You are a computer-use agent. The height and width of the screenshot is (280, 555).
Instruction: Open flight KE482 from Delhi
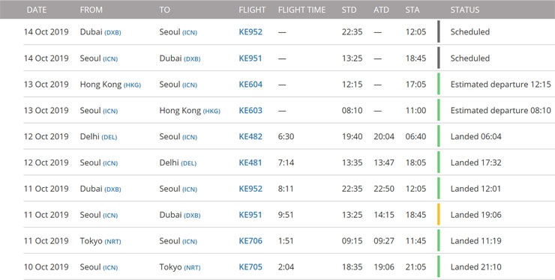pos(250,136)
